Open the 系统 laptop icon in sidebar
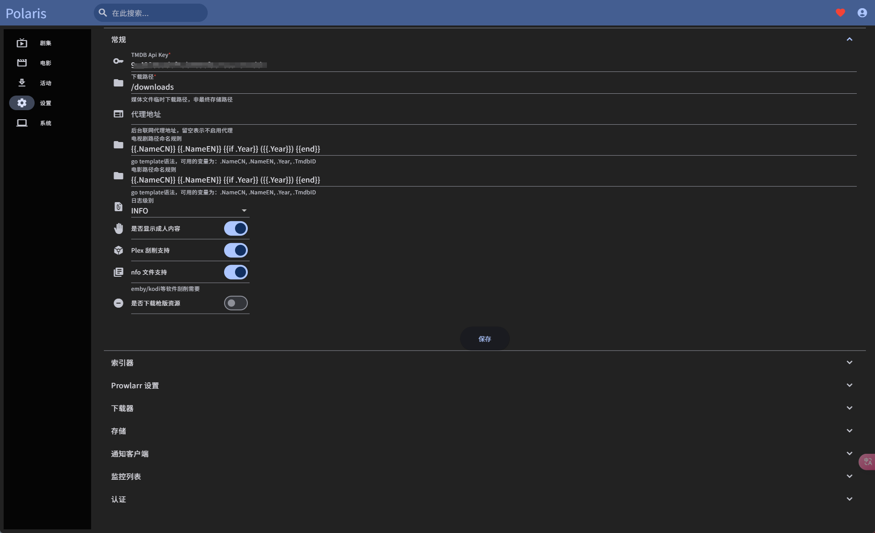 click(x=22, y=123)
